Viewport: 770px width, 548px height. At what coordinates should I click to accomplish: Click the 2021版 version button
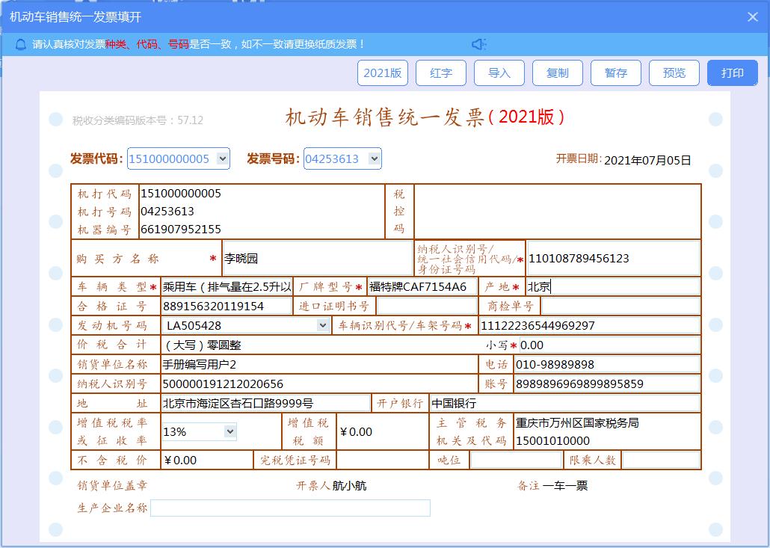click(382, 73)
